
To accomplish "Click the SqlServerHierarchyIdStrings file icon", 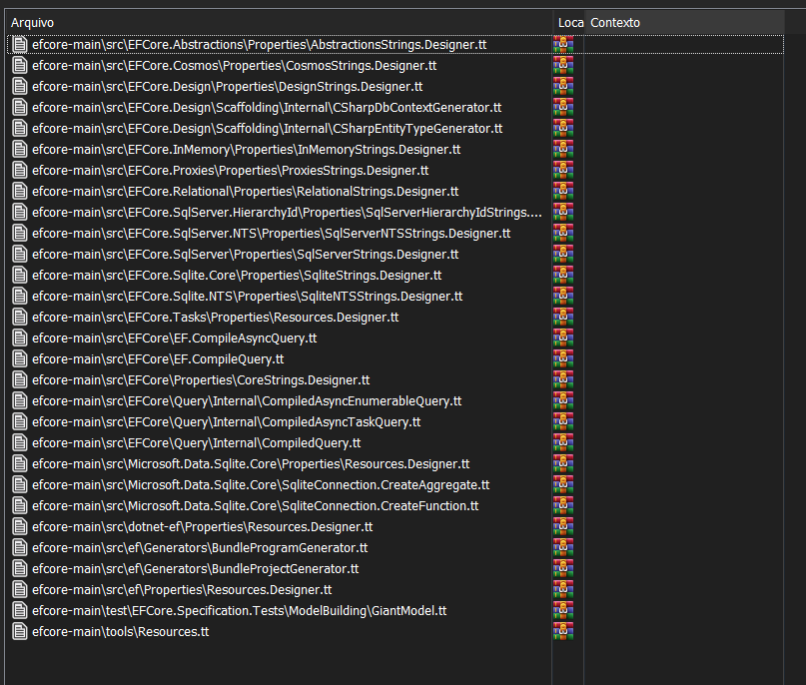I will (x=20, y=213).
